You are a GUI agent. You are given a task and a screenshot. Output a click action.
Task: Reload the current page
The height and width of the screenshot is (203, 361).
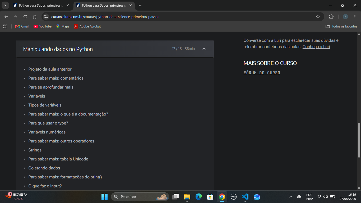(25, 17)
